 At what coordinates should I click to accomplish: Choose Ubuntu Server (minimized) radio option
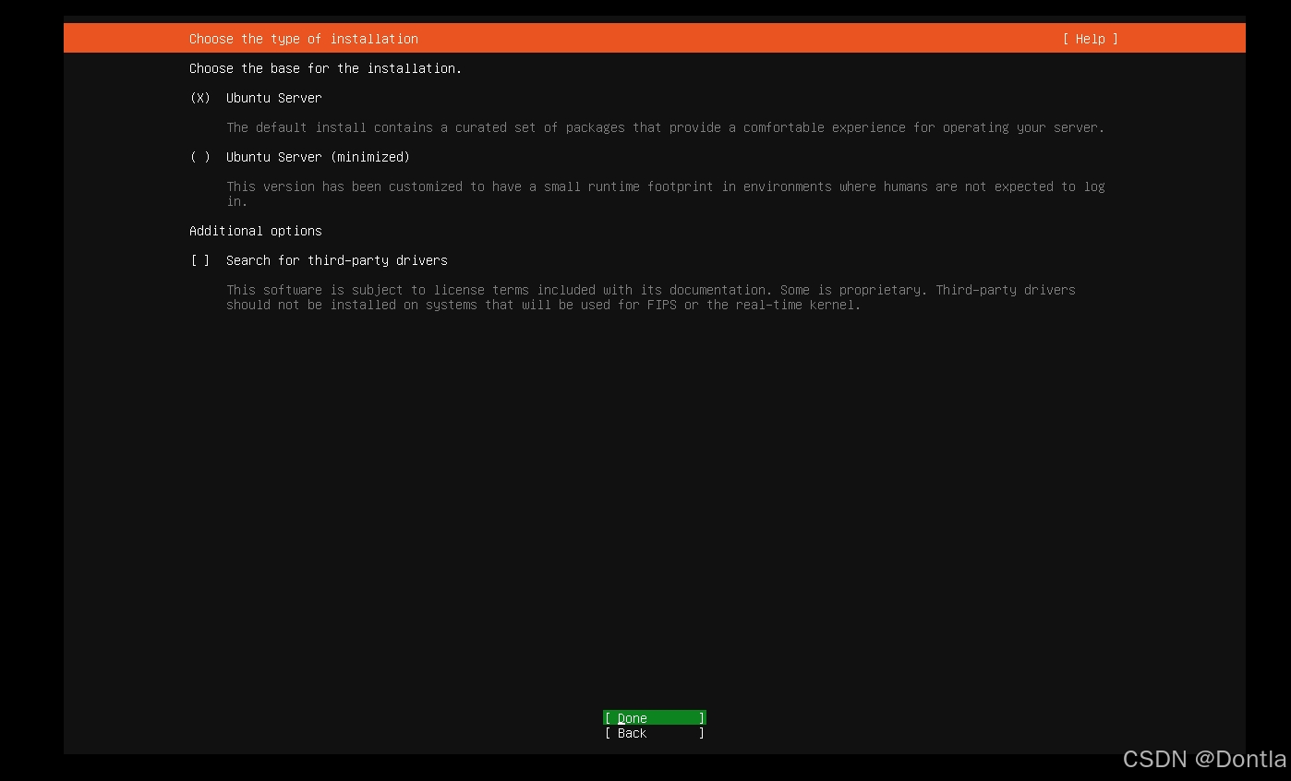tap(300, 157)
